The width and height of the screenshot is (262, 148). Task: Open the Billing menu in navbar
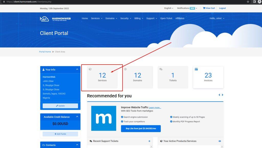(x=139, y=18)
